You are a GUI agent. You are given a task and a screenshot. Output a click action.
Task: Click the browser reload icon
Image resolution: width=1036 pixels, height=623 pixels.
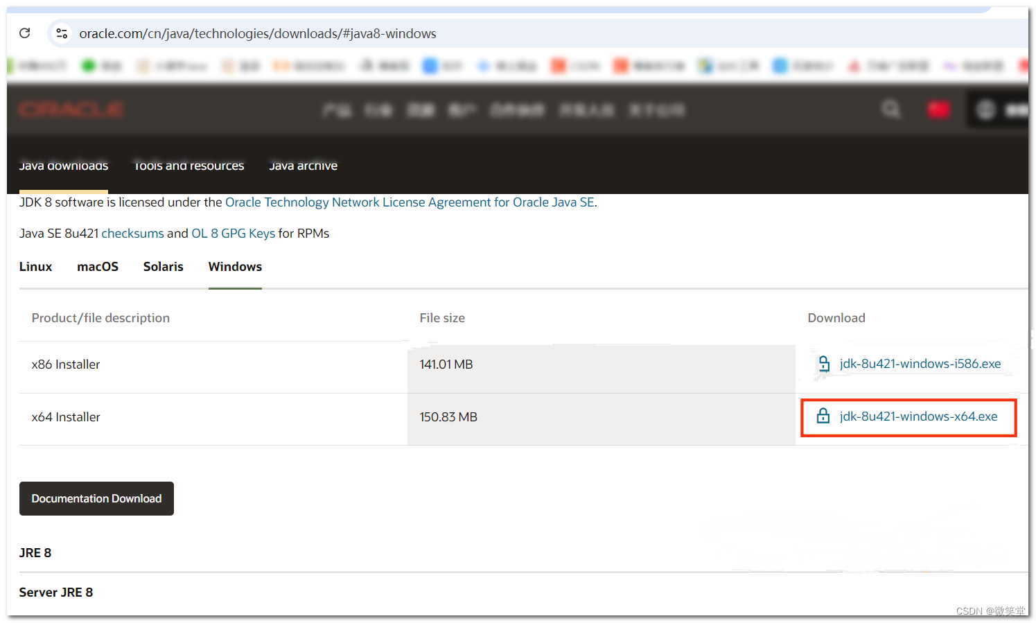tap(25, 33)
